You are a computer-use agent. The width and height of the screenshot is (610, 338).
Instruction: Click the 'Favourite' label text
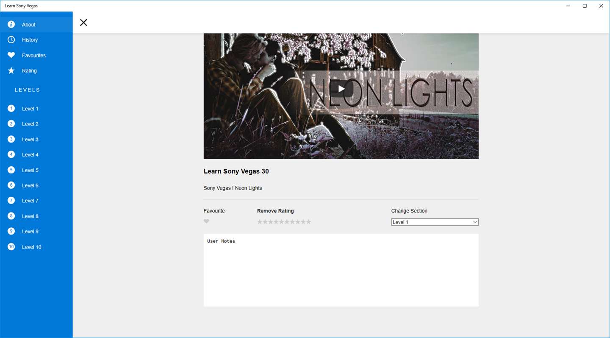click(214, 211)
